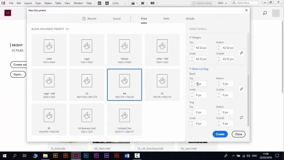Open the Object menu
This screenshot has width=284, height=160.
pyautogui.click(x=48, y=3)
